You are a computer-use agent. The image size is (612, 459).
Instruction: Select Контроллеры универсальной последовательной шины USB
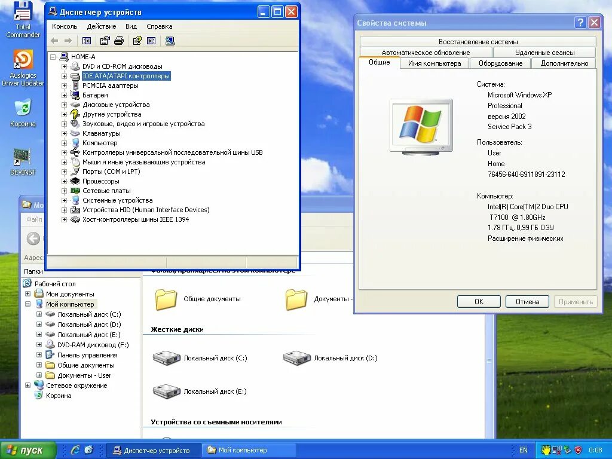point(172,152)
